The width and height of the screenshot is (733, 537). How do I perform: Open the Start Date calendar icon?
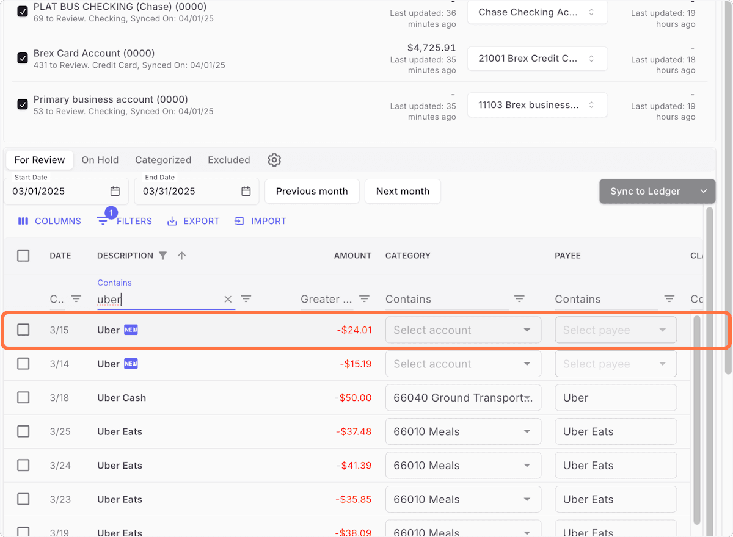(115, 191)
